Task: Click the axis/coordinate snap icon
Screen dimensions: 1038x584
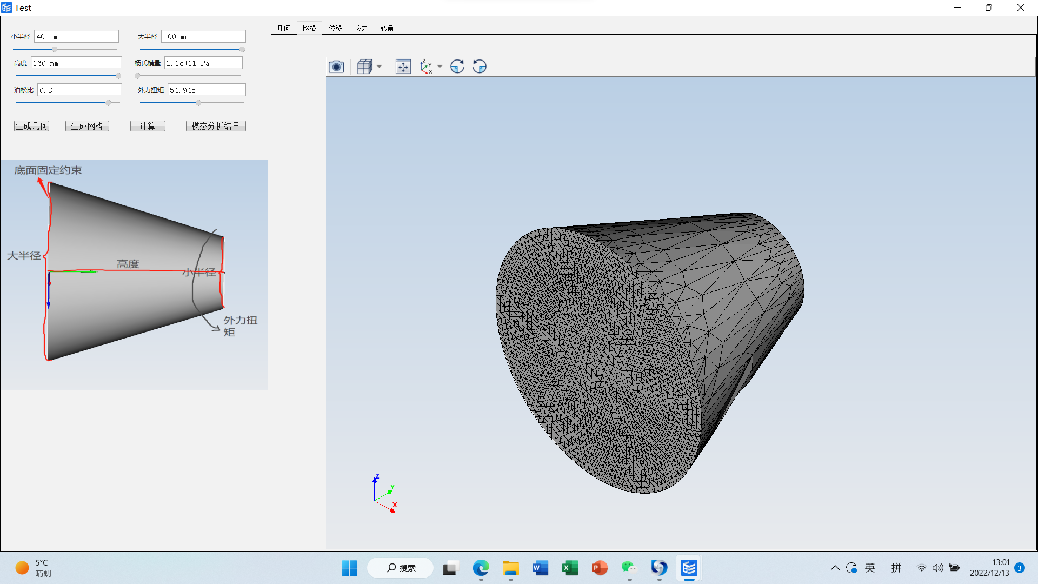Action: (x=425, y=67)
